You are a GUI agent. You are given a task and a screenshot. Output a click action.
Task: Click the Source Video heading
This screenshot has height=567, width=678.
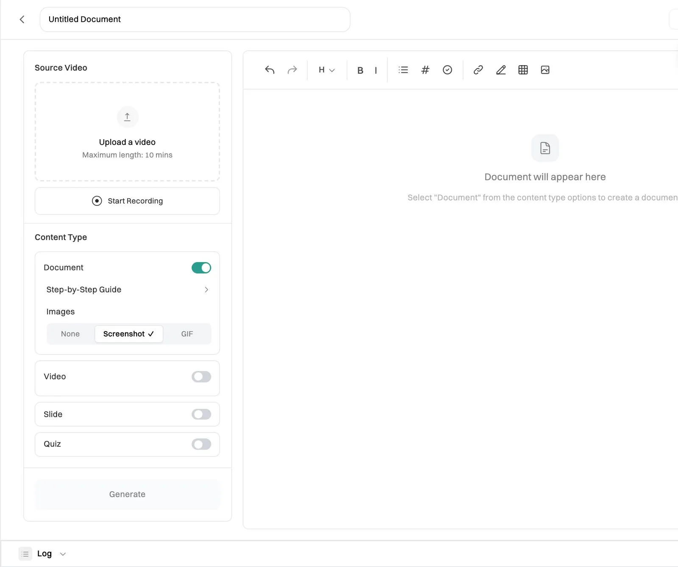pyautogui.click(x=61, y=68)
